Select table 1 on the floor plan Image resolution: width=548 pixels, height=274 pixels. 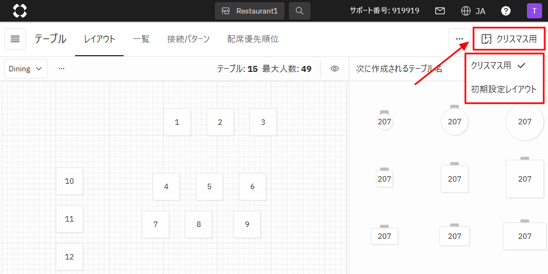[x=177, y=122]
